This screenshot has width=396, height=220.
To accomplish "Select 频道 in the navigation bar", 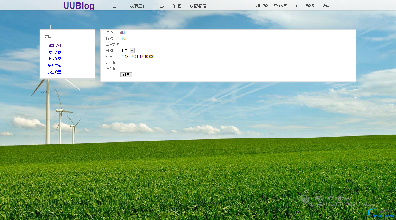I will 176,6.
